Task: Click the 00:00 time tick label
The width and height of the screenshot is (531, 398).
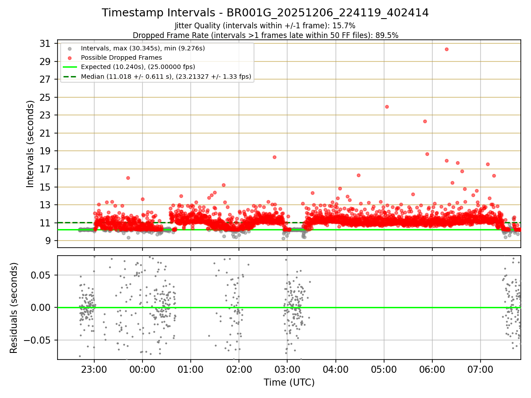Action: 142,369
